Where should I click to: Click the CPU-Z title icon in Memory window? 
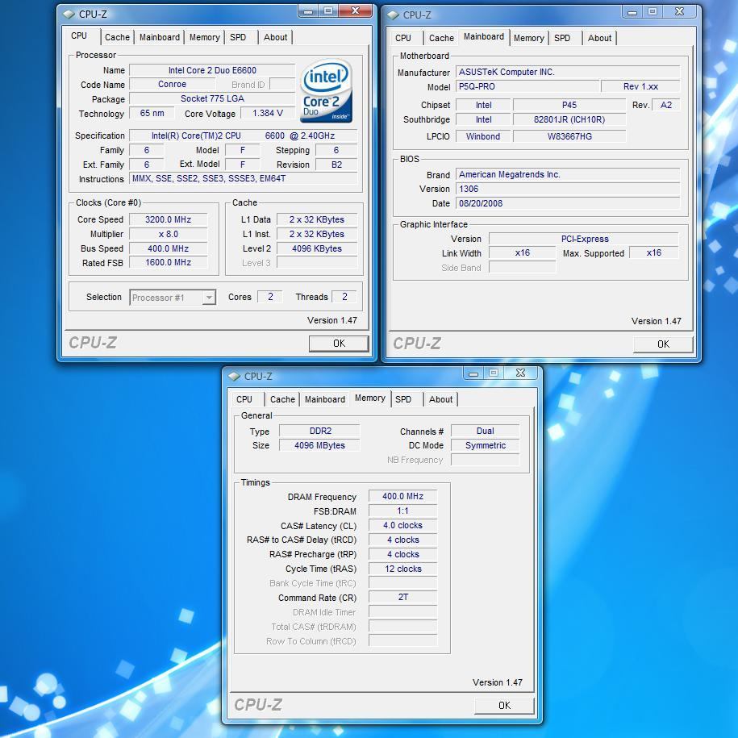(x=234, y=377)
